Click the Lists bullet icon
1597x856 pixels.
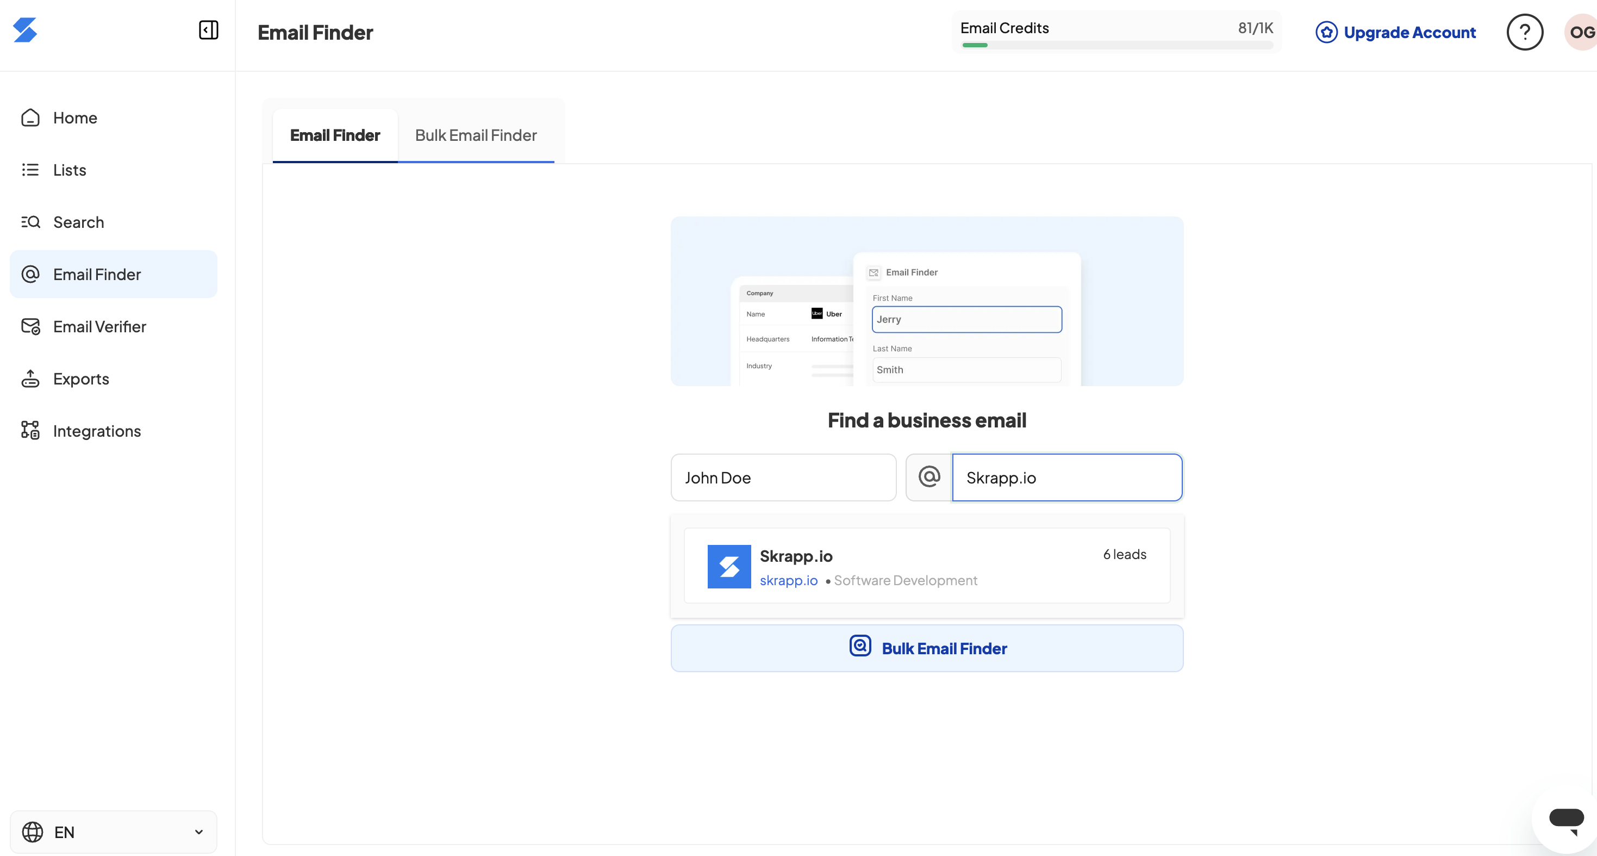pos(30,170)
